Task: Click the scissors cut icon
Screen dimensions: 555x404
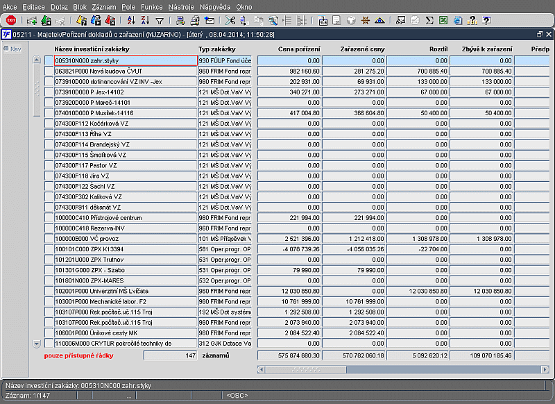Action: coord(230,21)
